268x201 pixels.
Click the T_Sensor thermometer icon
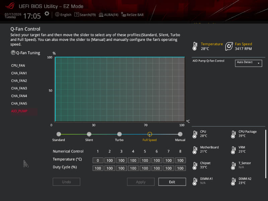[x=233, y=166]
